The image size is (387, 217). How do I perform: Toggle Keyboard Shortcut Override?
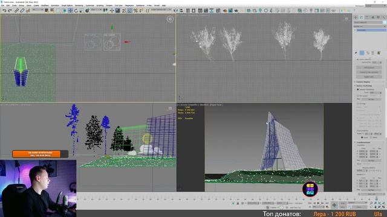(x=118, y=11)
